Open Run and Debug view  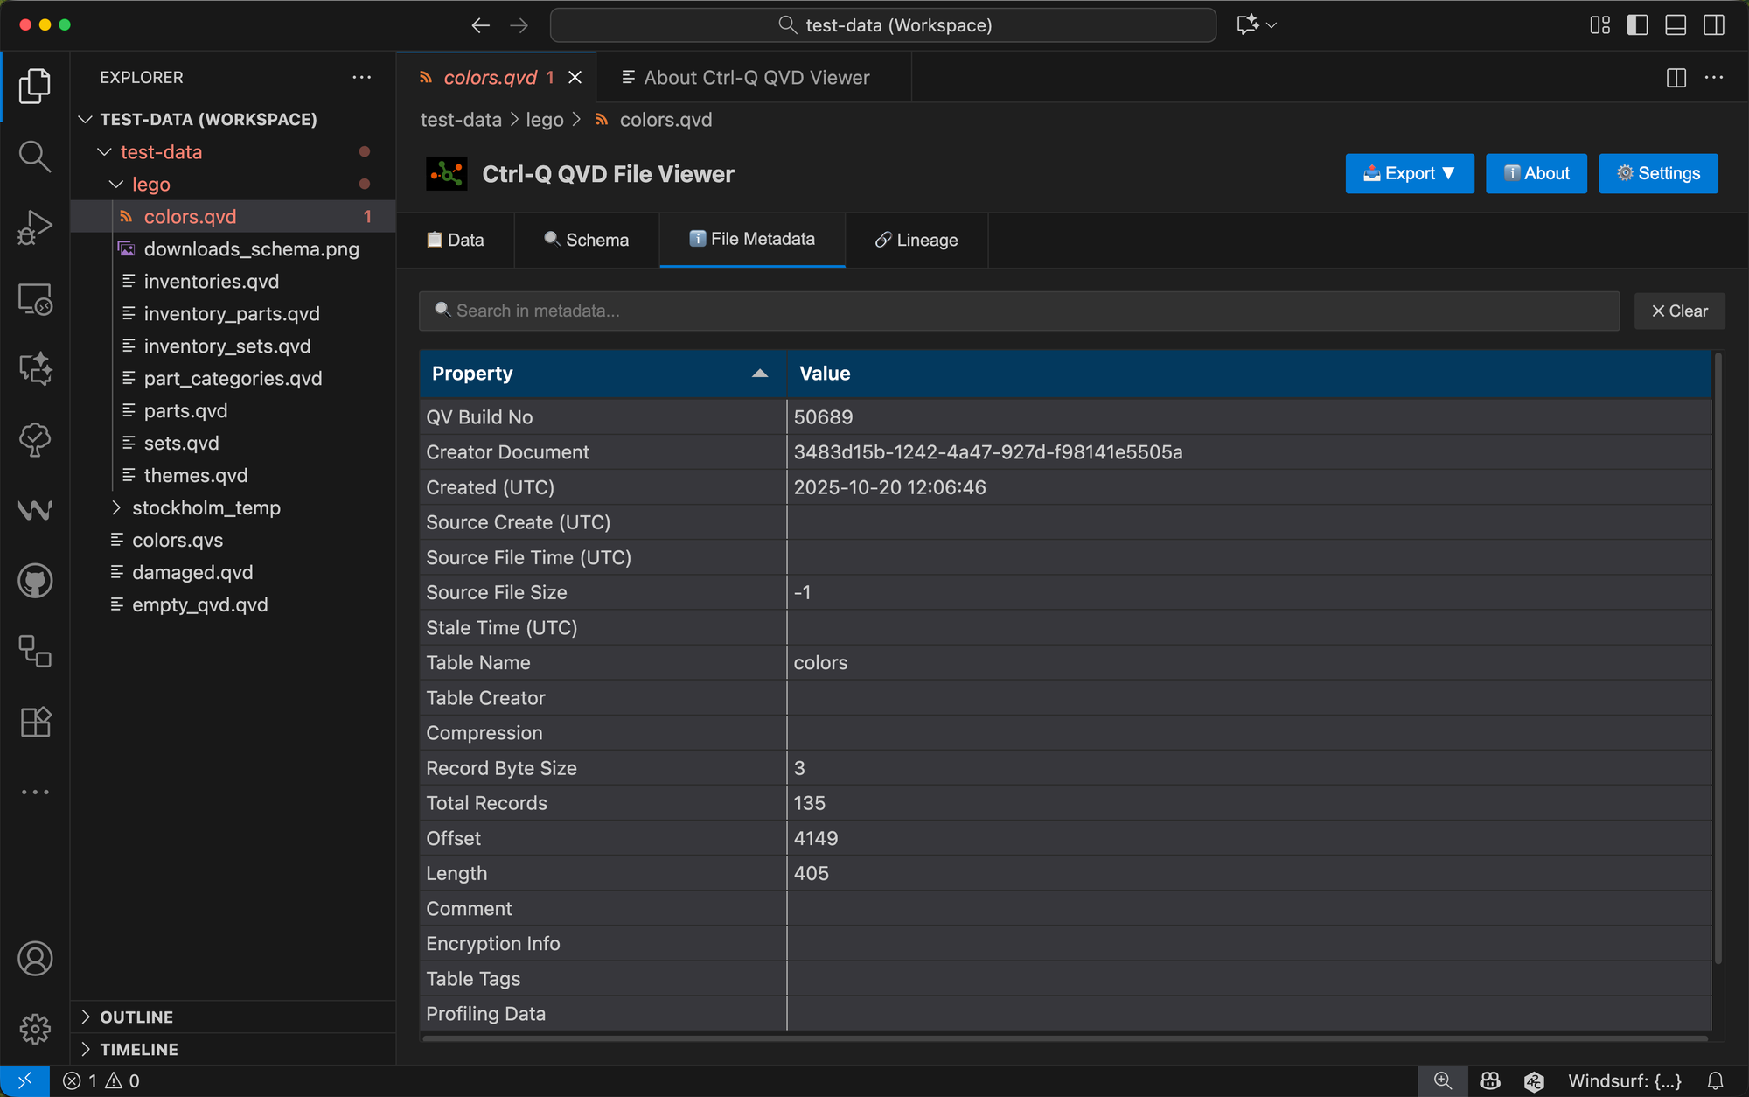[35, 227]
